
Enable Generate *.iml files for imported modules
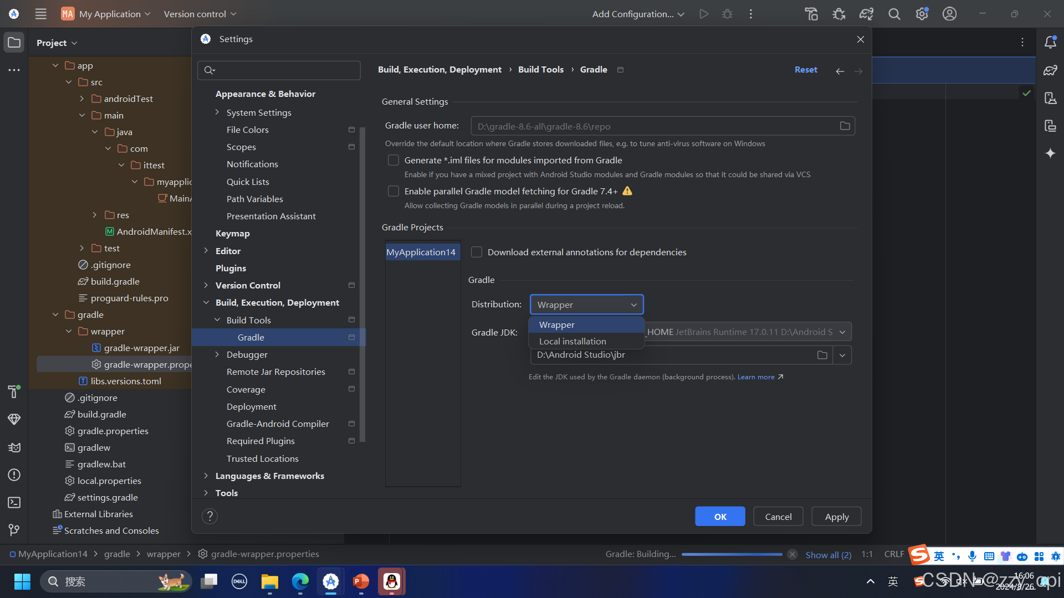pyautogui.click(x=393, y=160)
